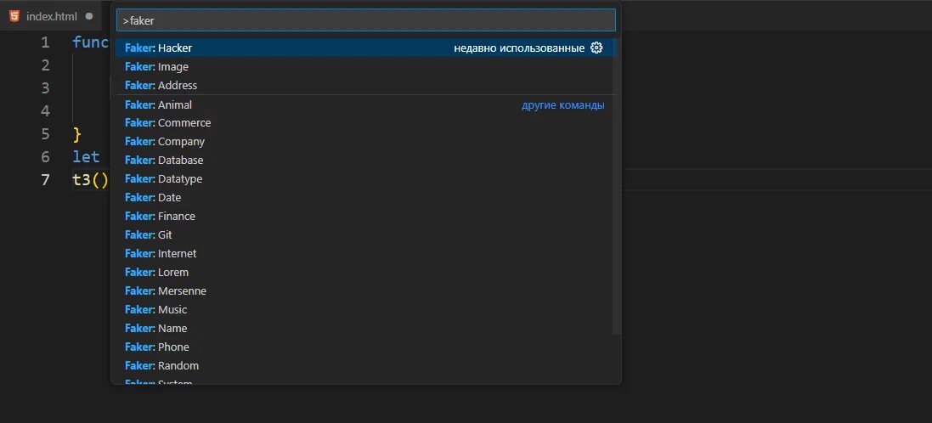Select Faker: Name from the list
Screen dimensions: 932x423
(x=366, y=329)
